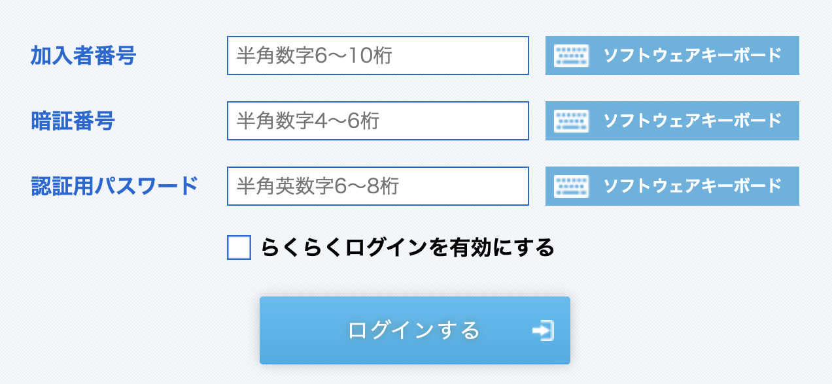Open ソフトウェアキーボード for 認証用パスワード
The height and width of the screenshot is (384, 832).
(691, 186)
